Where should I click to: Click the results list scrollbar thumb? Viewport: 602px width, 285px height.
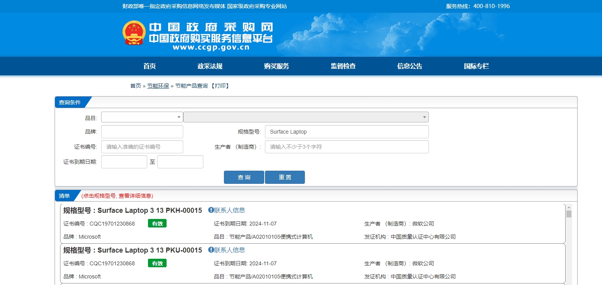(x=569, y=214)
